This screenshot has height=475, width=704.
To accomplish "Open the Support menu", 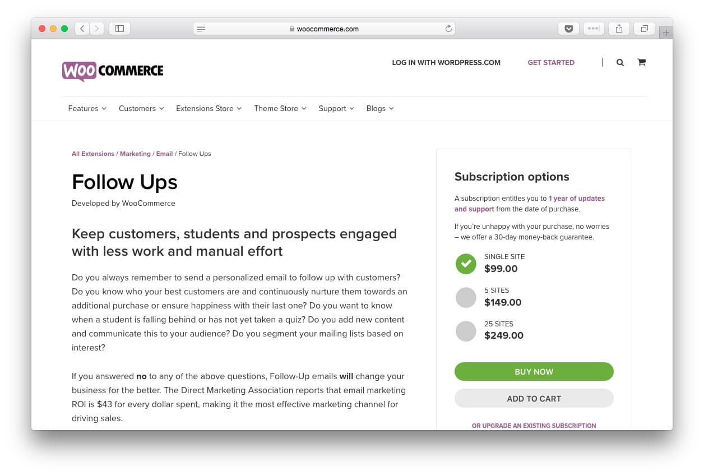I will [x=336, y=108].
